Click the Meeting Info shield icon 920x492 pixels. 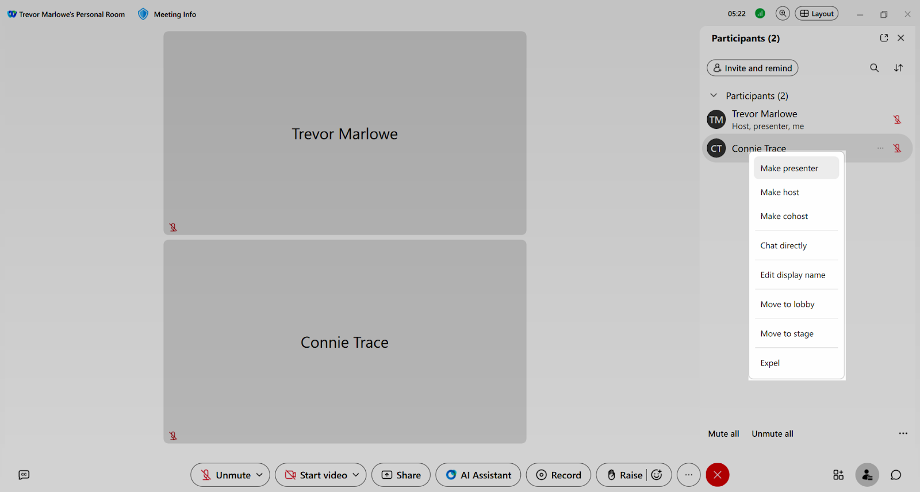tap(143, 14)
